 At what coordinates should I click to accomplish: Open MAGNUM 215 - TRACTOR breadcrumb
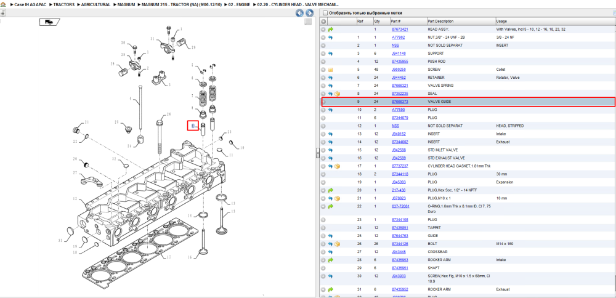pos(182,5)
